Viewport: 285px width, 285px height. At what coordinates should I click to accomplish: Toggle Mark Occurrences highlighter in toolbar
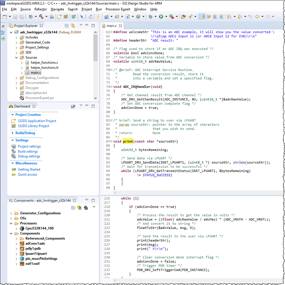tap(202, 17)
